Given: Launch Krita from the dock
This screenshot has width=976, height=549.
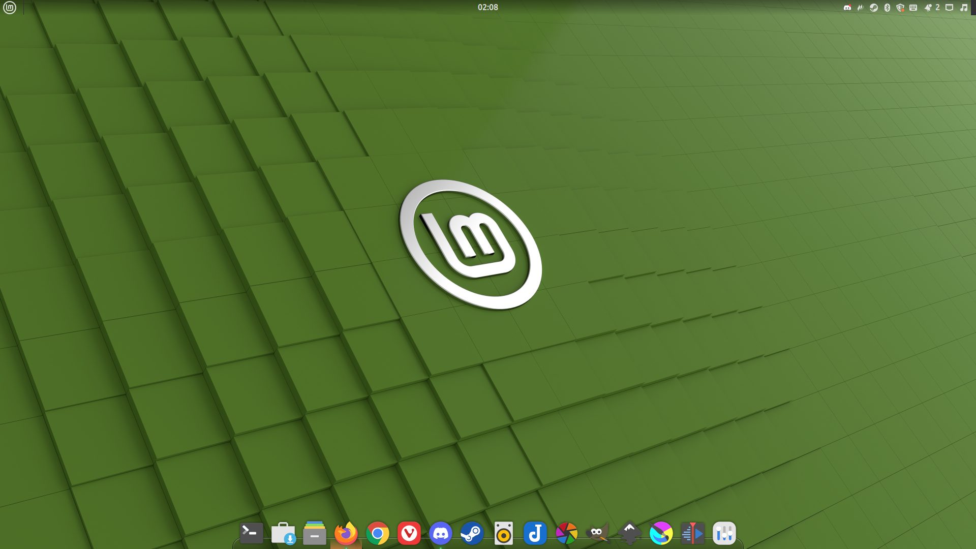Looking at the screenshot, I should (x=661, y=534).
